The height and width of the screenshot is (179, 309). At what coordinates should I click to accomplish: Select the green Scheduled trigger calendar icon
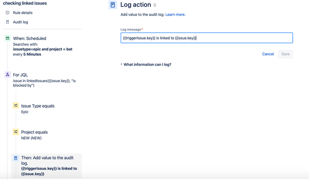pos(7,38)
